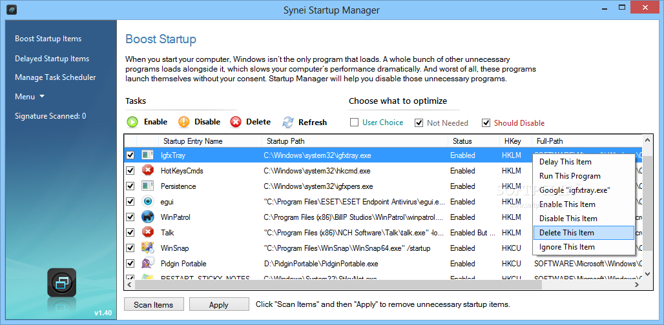Click the igfxpers.exe startup path cell
The width and height of the screenshot is (664, 325).
[x=318, y=186]
